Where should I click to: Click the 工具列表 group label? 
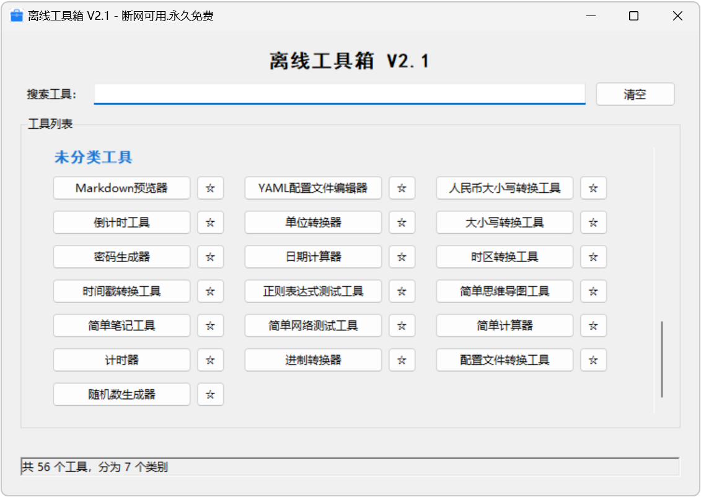pyautogui.click(x=50, y=124)
